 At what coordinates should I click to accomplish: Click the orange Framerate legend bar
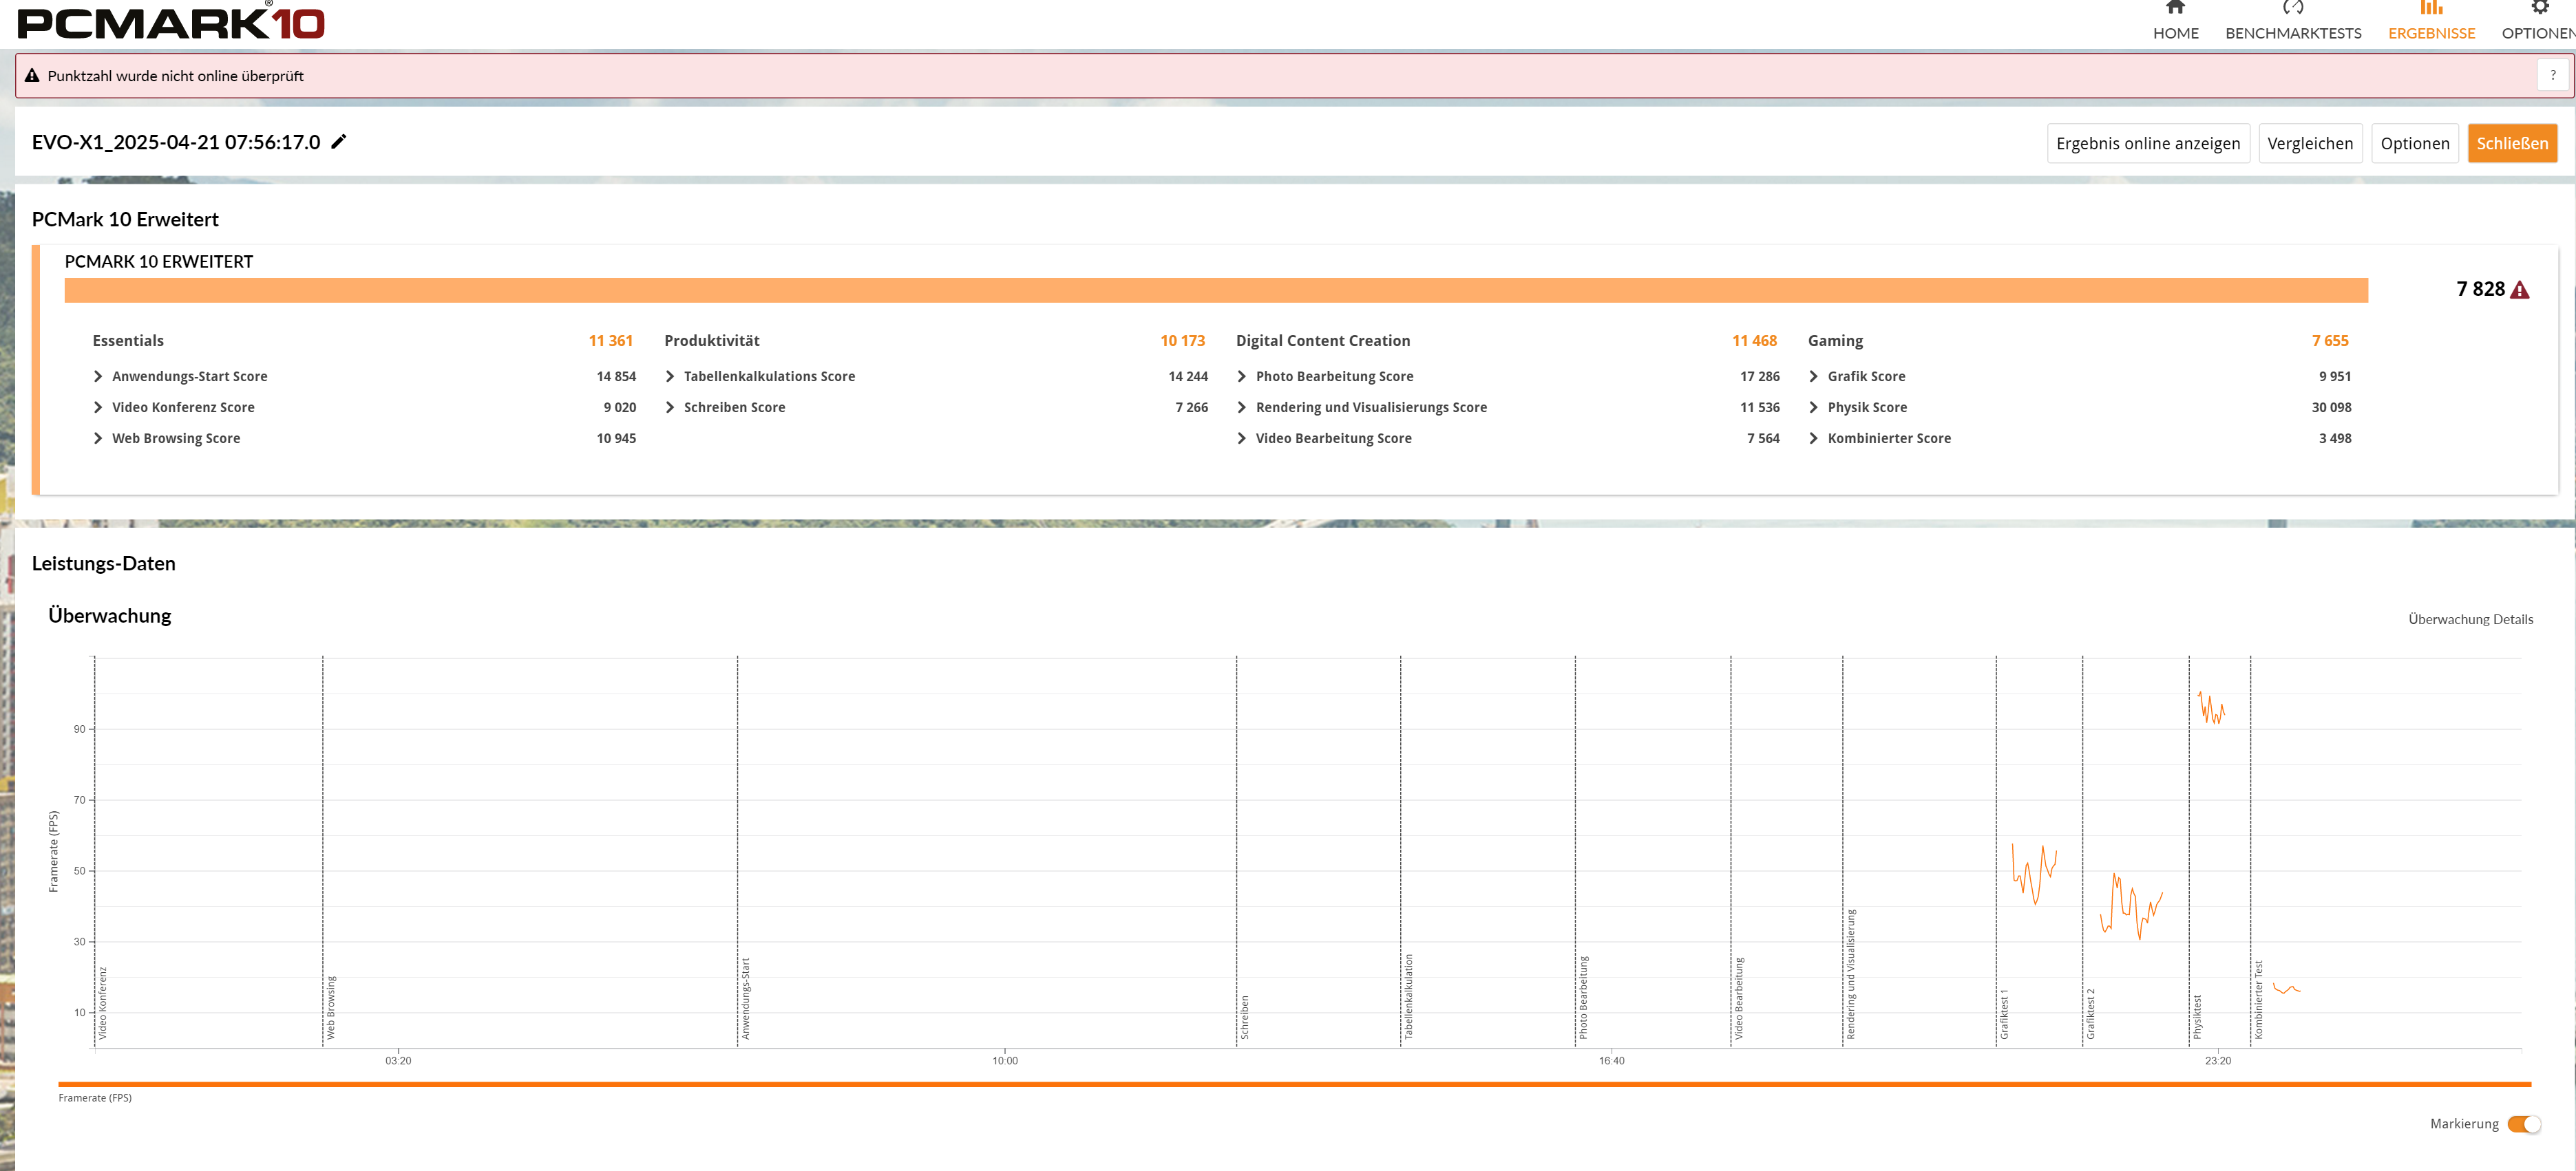click(1294, 1084)
